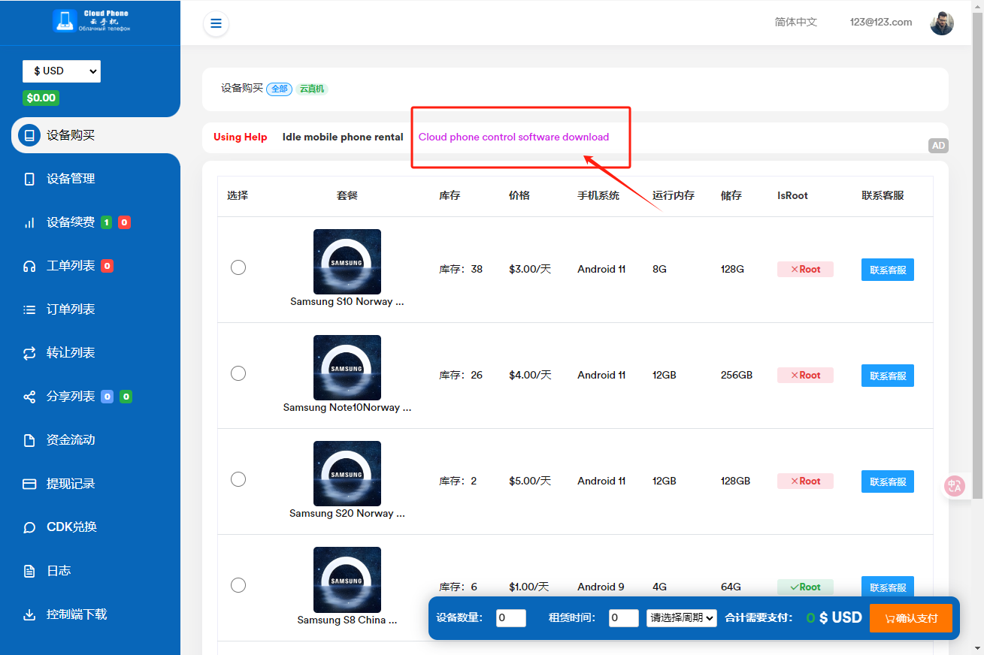Click the Samsung S10 Norway thumbnail
Viewport: 984px width, 655px height.
347,261
